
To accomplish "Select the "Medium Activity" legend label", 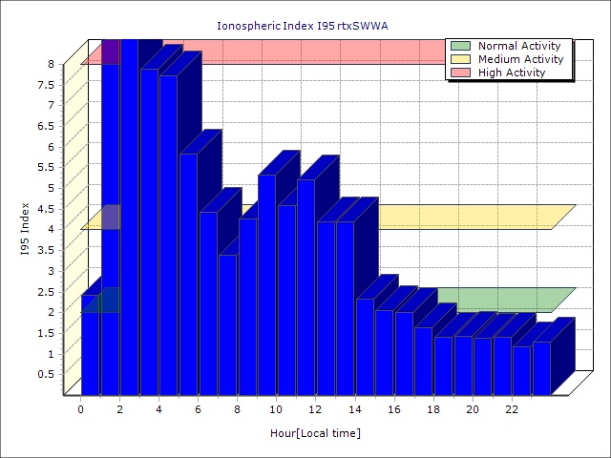I will (x=520, y=59).
